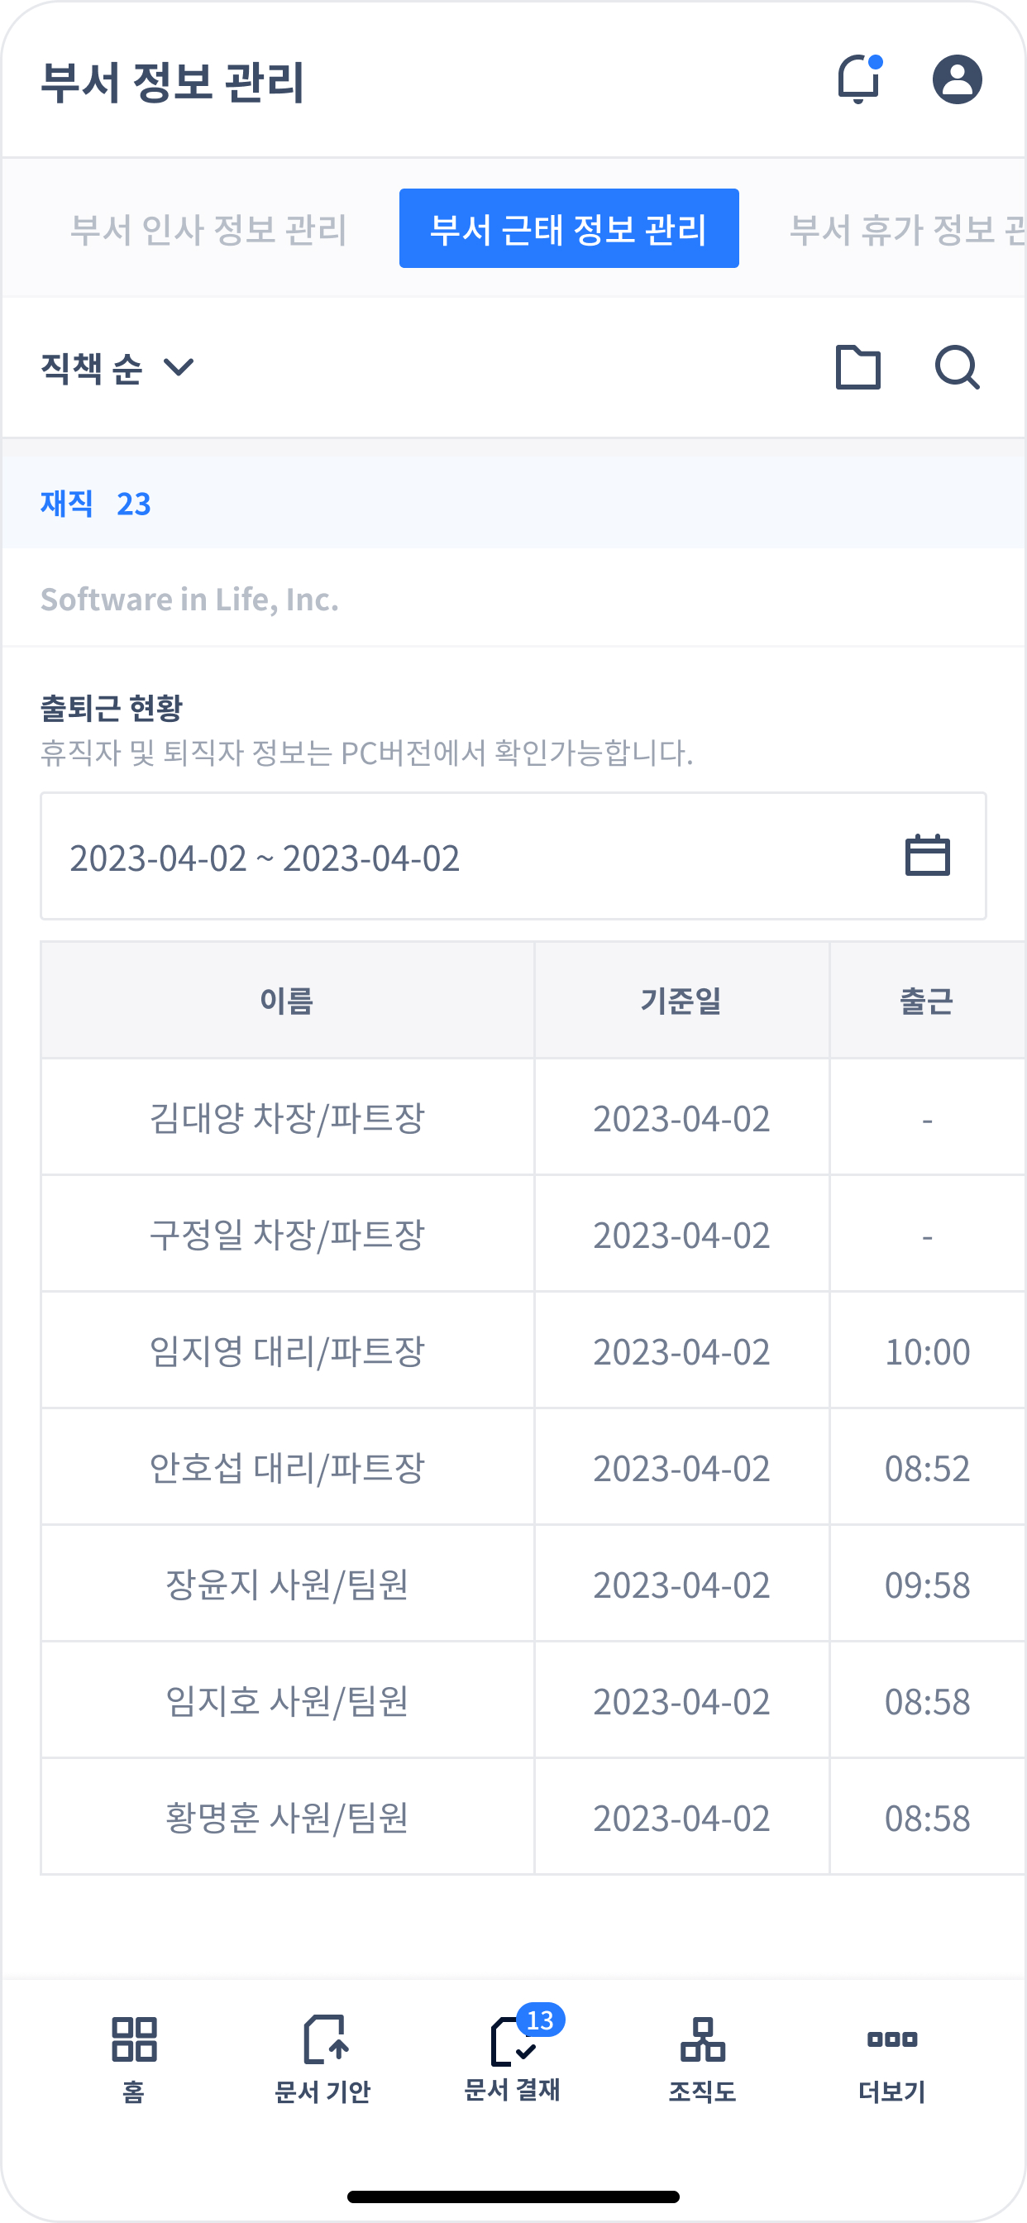
Task: Open the notification bell icon
Action: (x=860, y=79)
